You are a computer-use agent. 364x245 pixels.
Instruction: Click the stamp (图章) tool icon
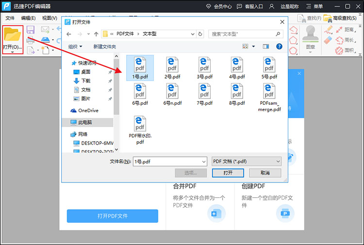pyautogui.click(x=311, y=34)
